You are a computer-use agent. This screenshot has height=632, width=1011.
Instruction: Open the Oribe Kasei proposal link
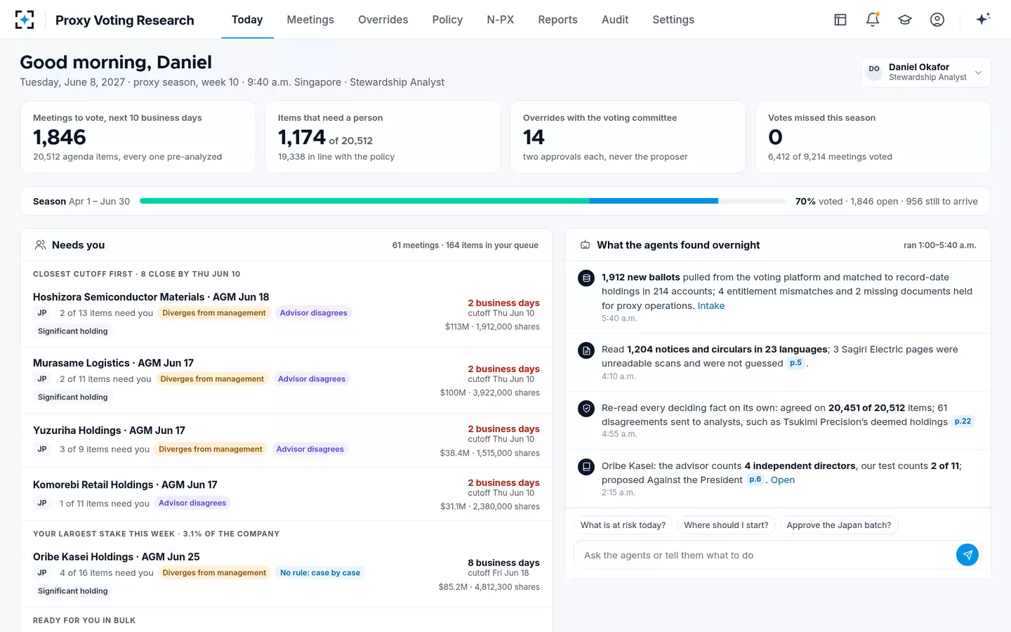783,480
